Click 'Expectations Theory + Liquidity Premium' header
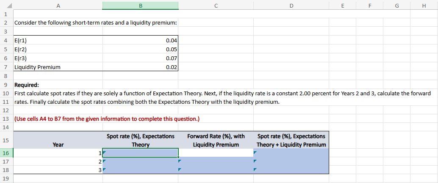This screenshot has width=438, height=183. (291, 140)
